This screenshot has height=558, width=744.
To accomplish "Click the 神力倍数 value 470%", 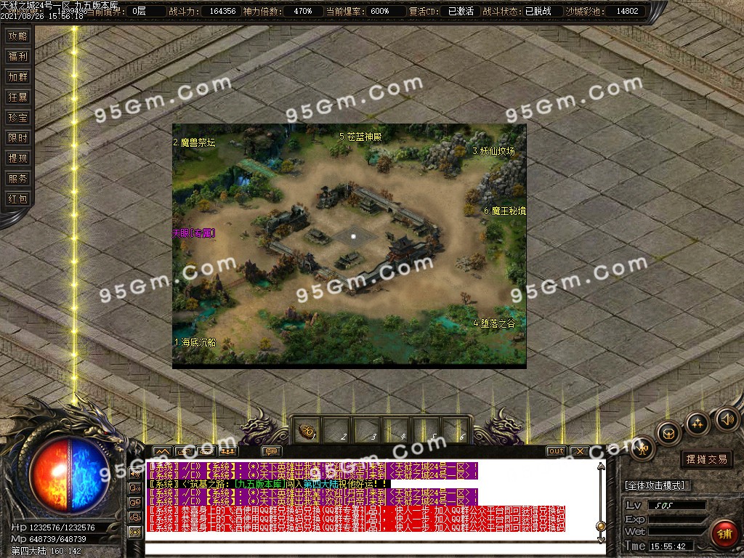I will pyautogui.click(x=303, y=11).
